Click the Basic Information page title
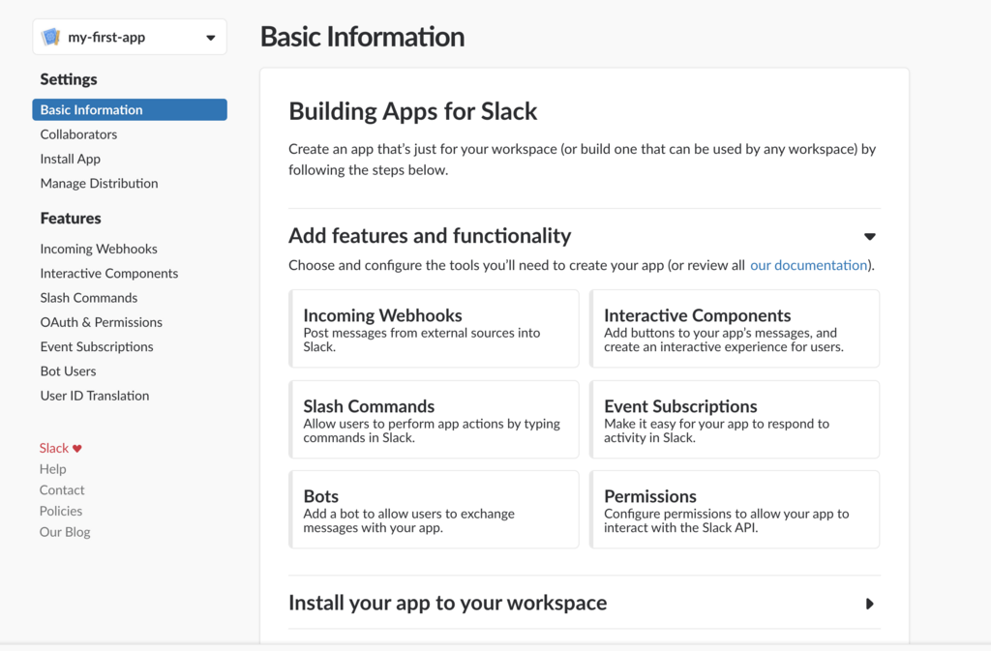The height and width of the screenshot is (651, 991). click(x=362, y=37)
